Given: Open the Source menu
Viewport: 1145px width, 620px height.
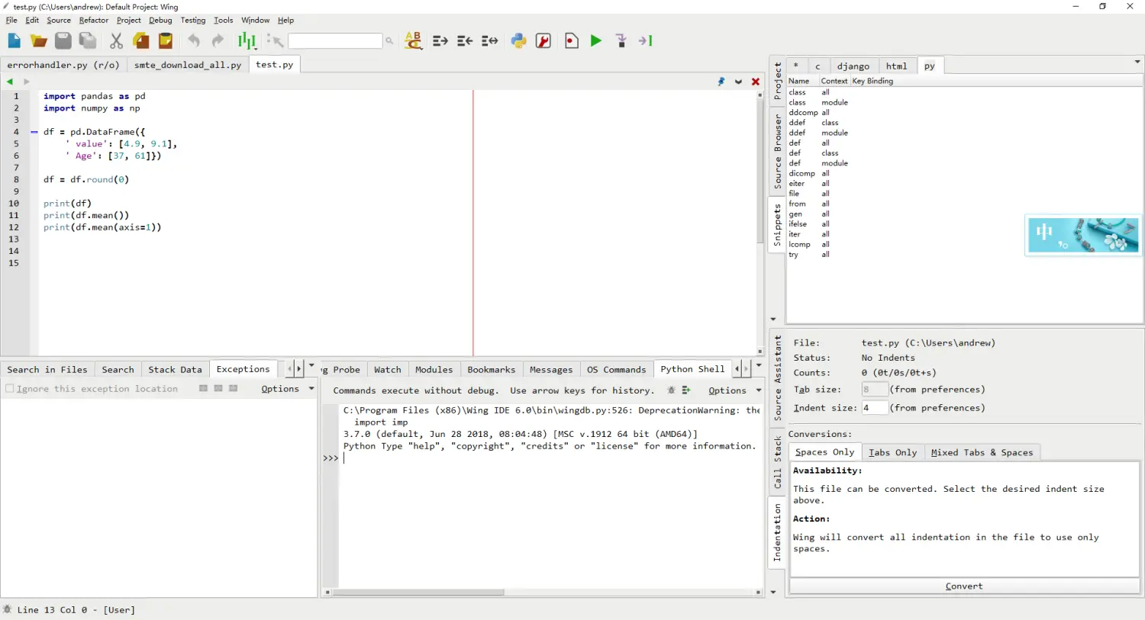Looking at the screenshot, I should 59,21.
